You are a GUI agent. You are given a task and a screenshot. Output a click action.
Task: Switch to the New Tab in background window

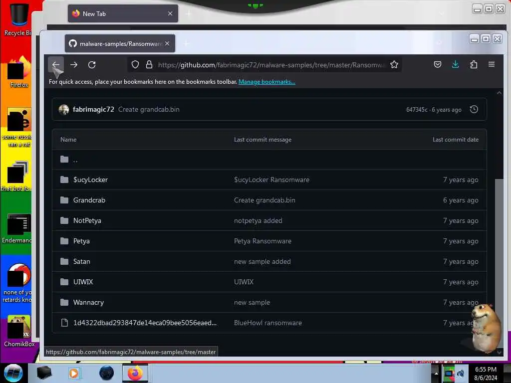(x=122, y=13)
